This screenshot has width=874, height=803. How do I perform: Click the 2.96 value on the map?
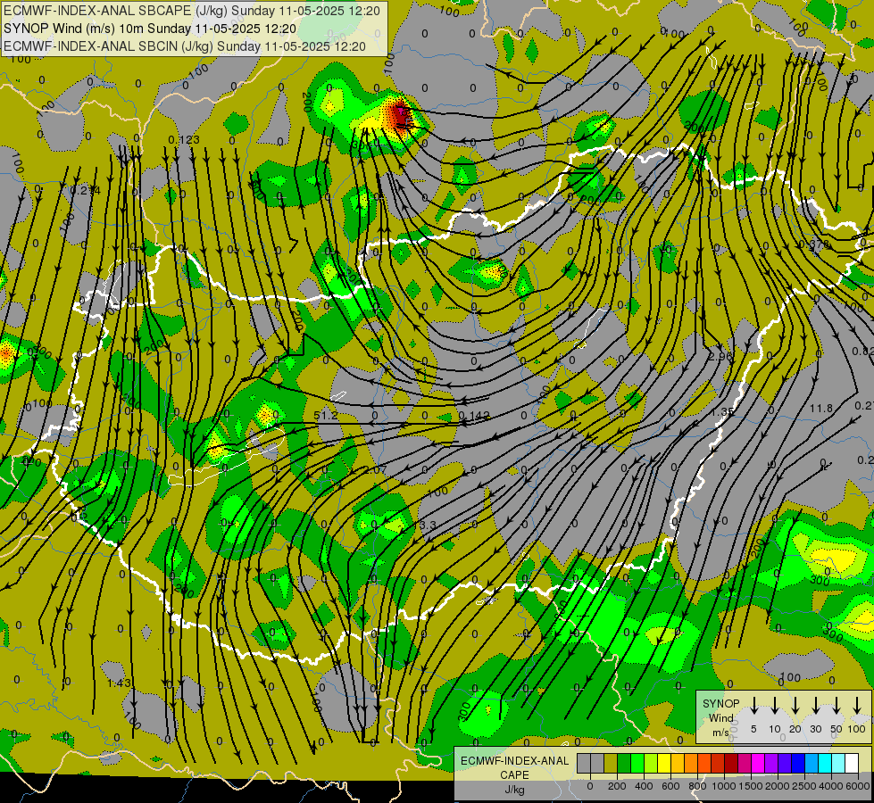720,356
